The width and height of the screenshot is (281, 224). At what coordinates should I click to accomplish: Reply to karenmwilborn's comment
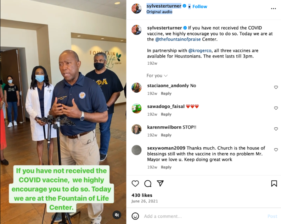pyautogui.click(x=166, y=135)
